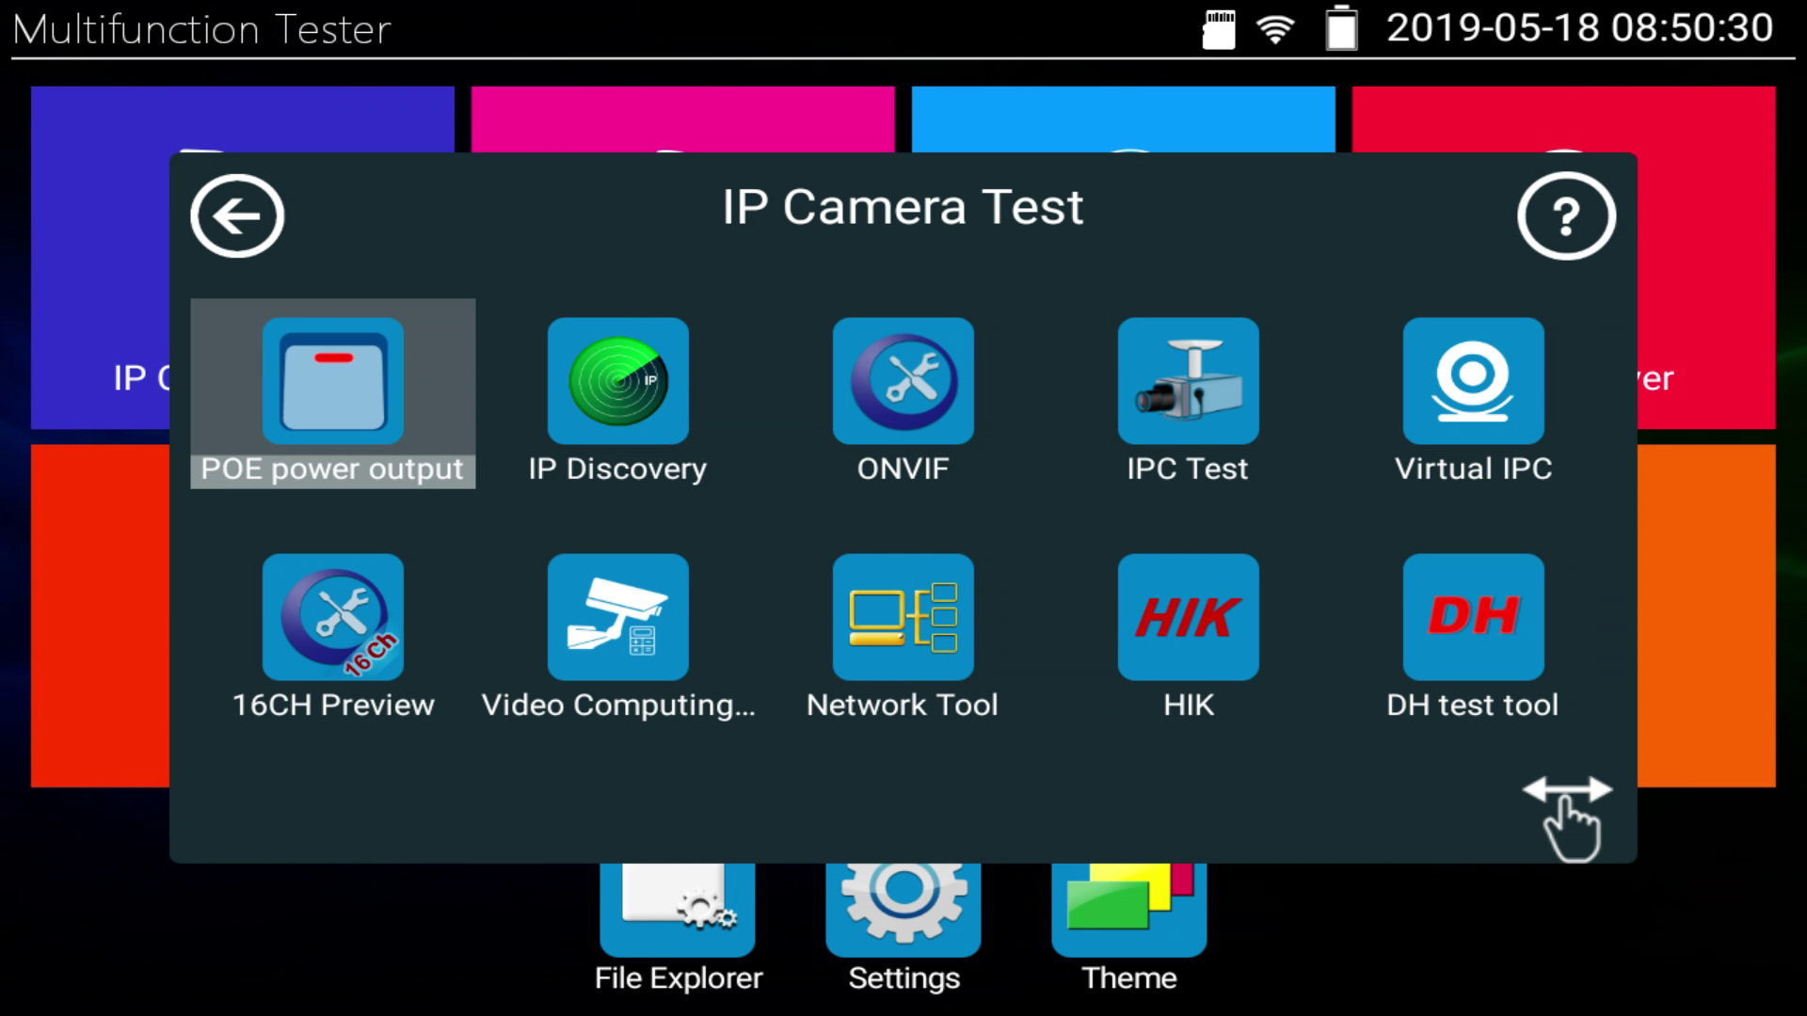
Task: Go back using the arrow button
Action: (x=237, y=216)
